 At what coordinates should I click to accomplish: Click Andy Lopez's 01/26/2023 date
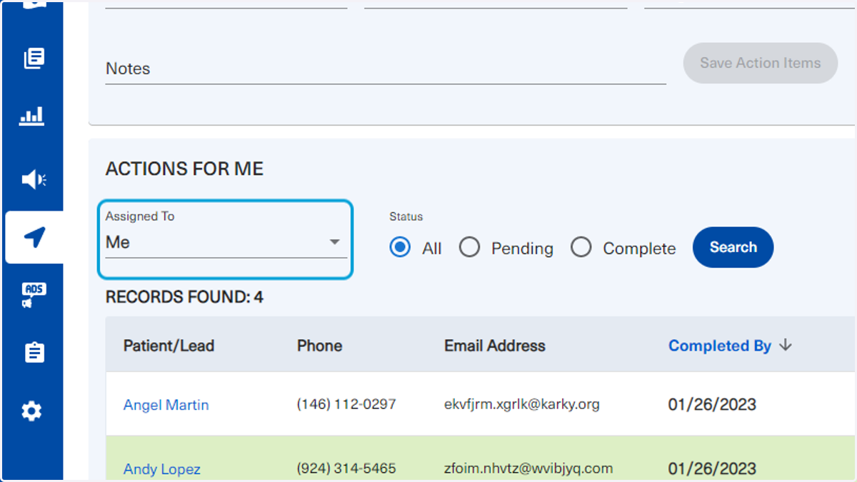click(x=712, y=468)
